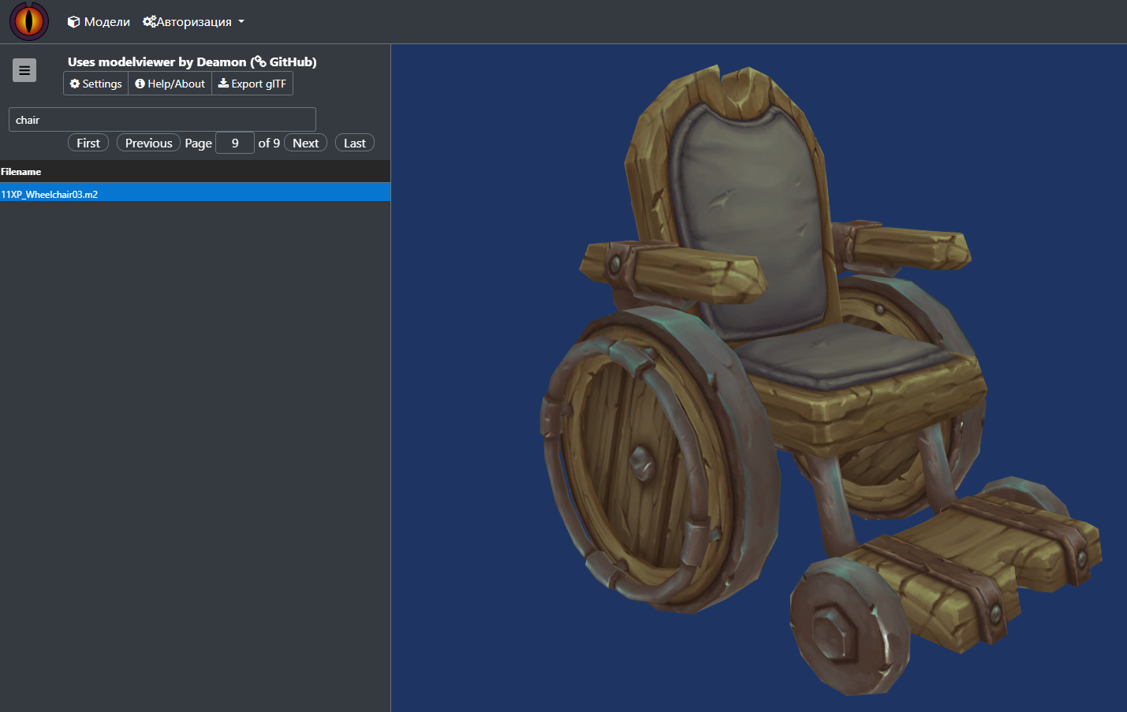The width and height of the screenshot is (1127, 712).
Task: Click the cube icon beside Модели
Action: pyautogui.click(x=73, y=22)
